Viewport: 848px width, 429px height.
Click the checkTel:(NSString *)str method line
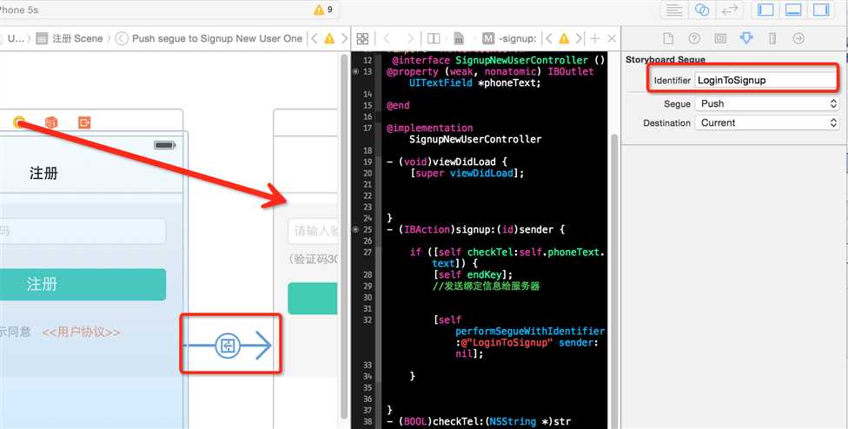pos(479,421)
